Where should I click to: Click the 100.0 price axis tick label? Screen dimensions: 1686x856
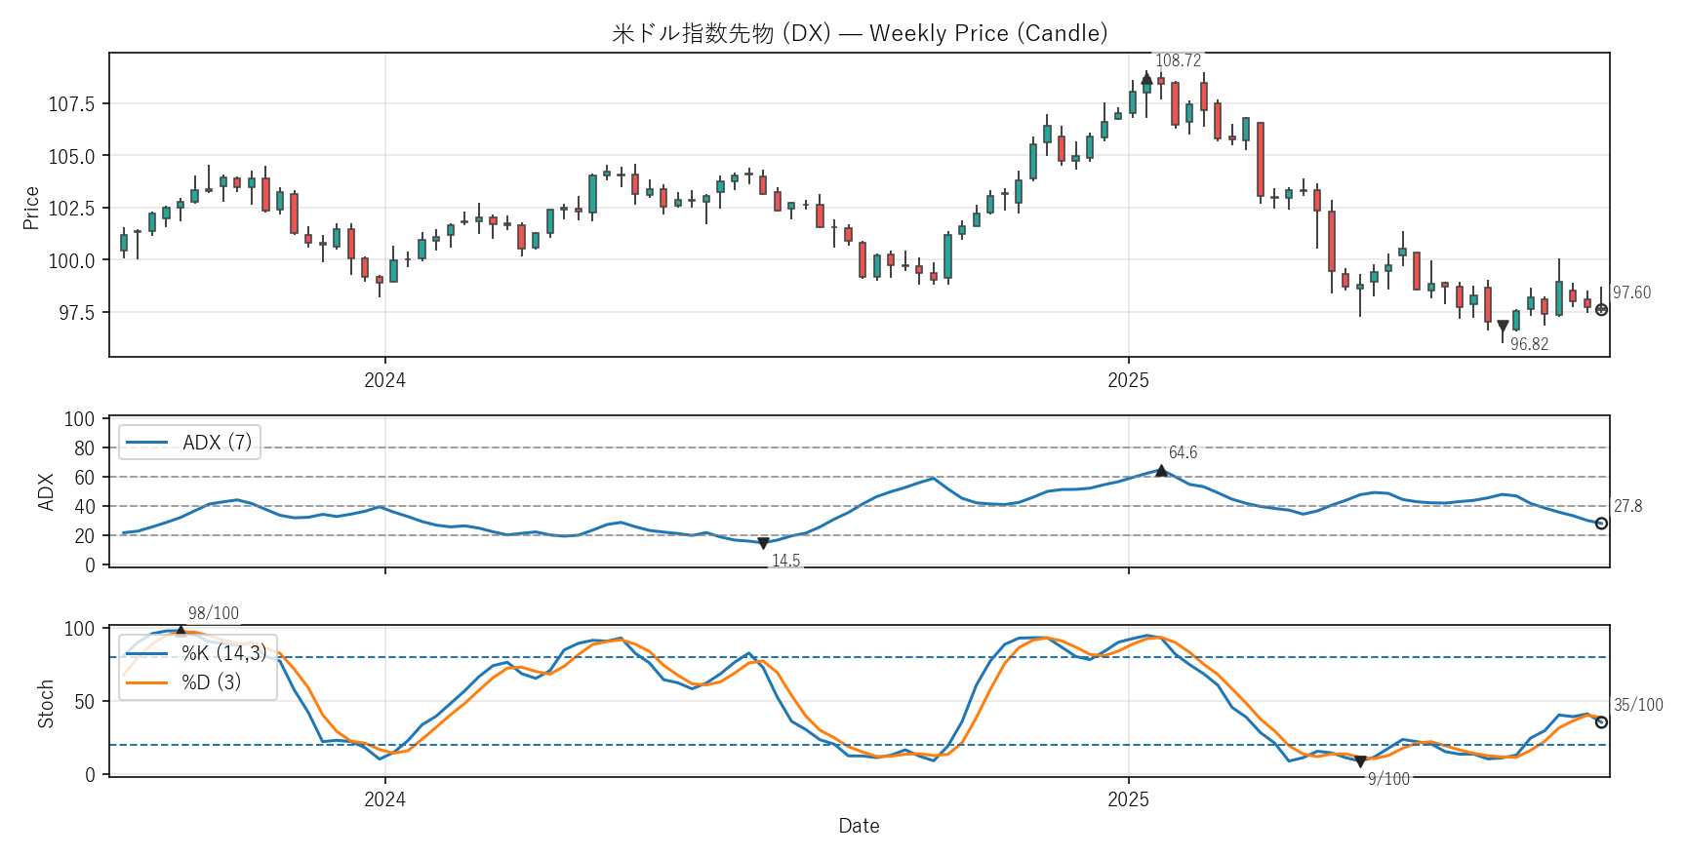click(x=71, y=260)
